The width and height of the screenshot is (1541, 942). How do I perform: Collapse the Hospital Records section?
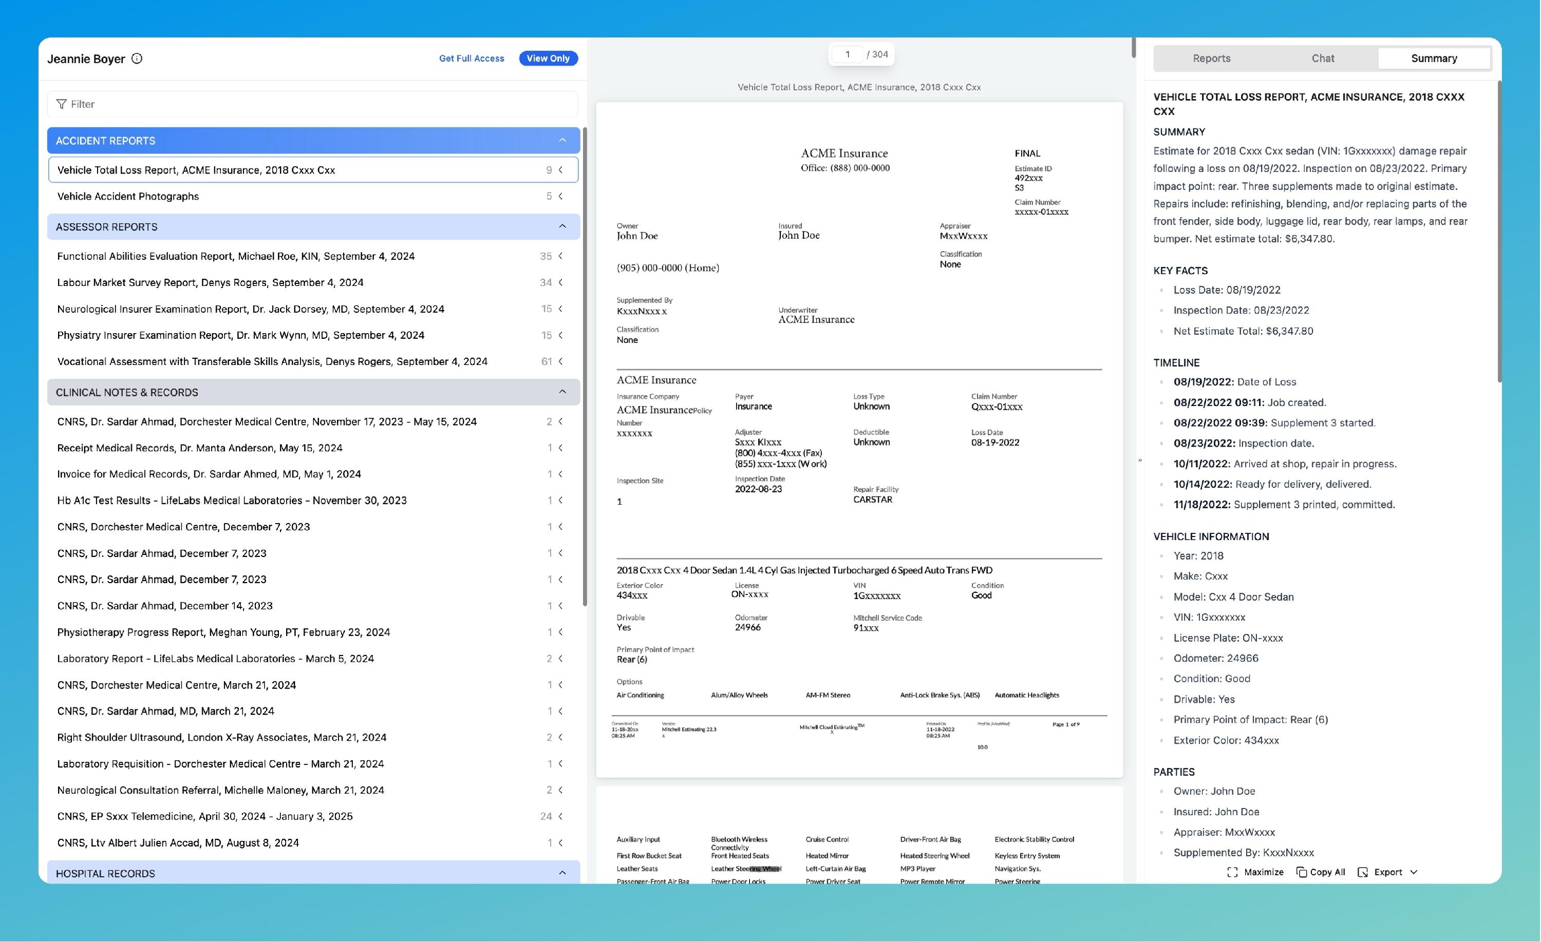(561, 873)
